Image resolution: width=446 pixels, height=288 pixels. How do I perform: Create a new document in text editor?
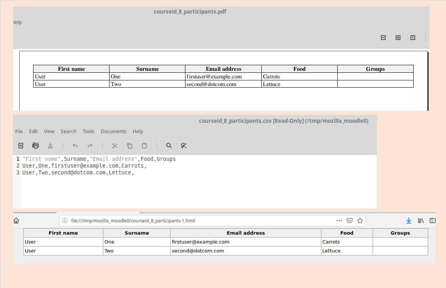(21, 146)
